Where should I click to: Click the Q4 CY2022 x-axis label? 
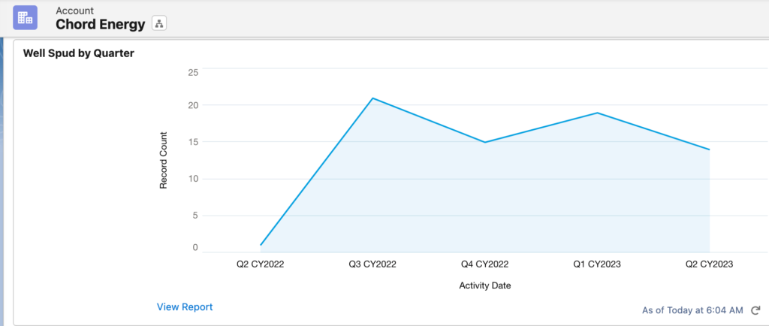click(485, 264)
